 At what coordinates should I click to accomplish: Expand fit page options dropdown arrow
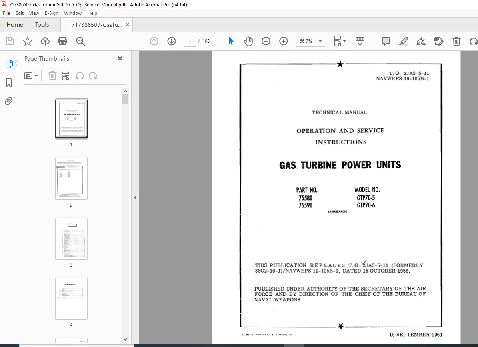345,41
